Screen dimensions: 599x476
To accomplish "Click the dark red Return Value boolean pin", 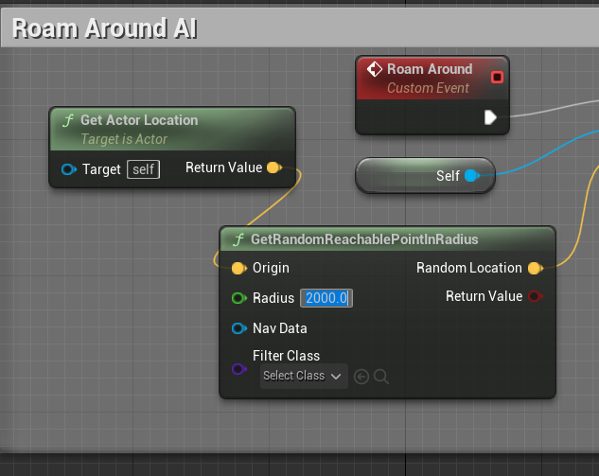I will point(535,296).
